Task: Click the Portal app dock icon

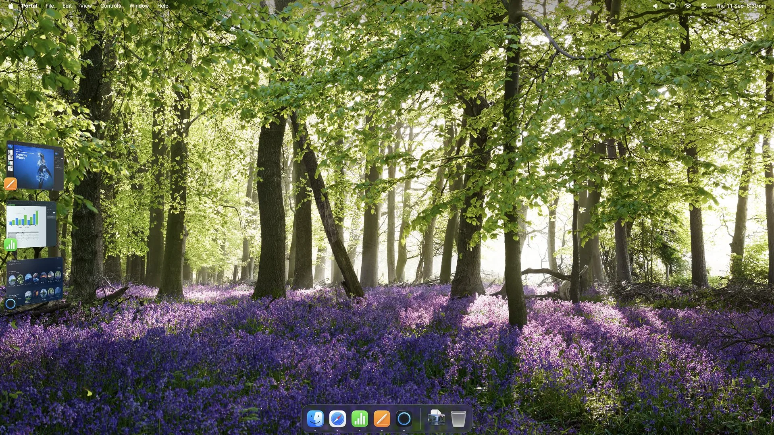Action: (404, 419)
